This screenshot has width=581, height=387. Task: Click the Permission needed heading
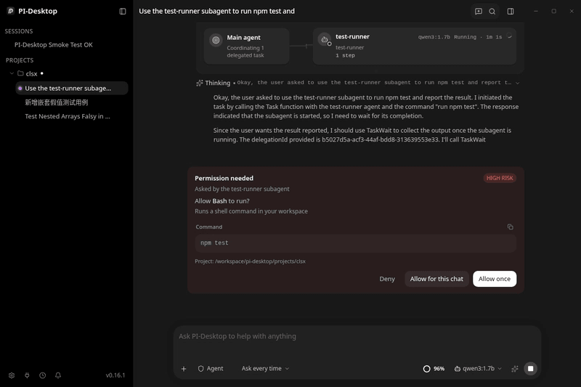[224, 178]
